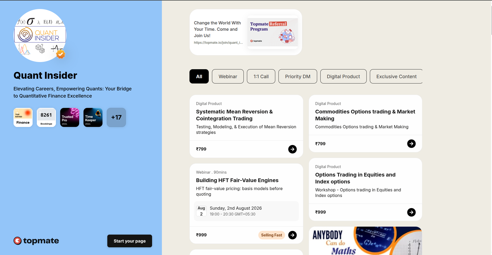Click the verified orange badge on profile picture
492x255 pixels.
pyautogui.click(x=61, y=54)
